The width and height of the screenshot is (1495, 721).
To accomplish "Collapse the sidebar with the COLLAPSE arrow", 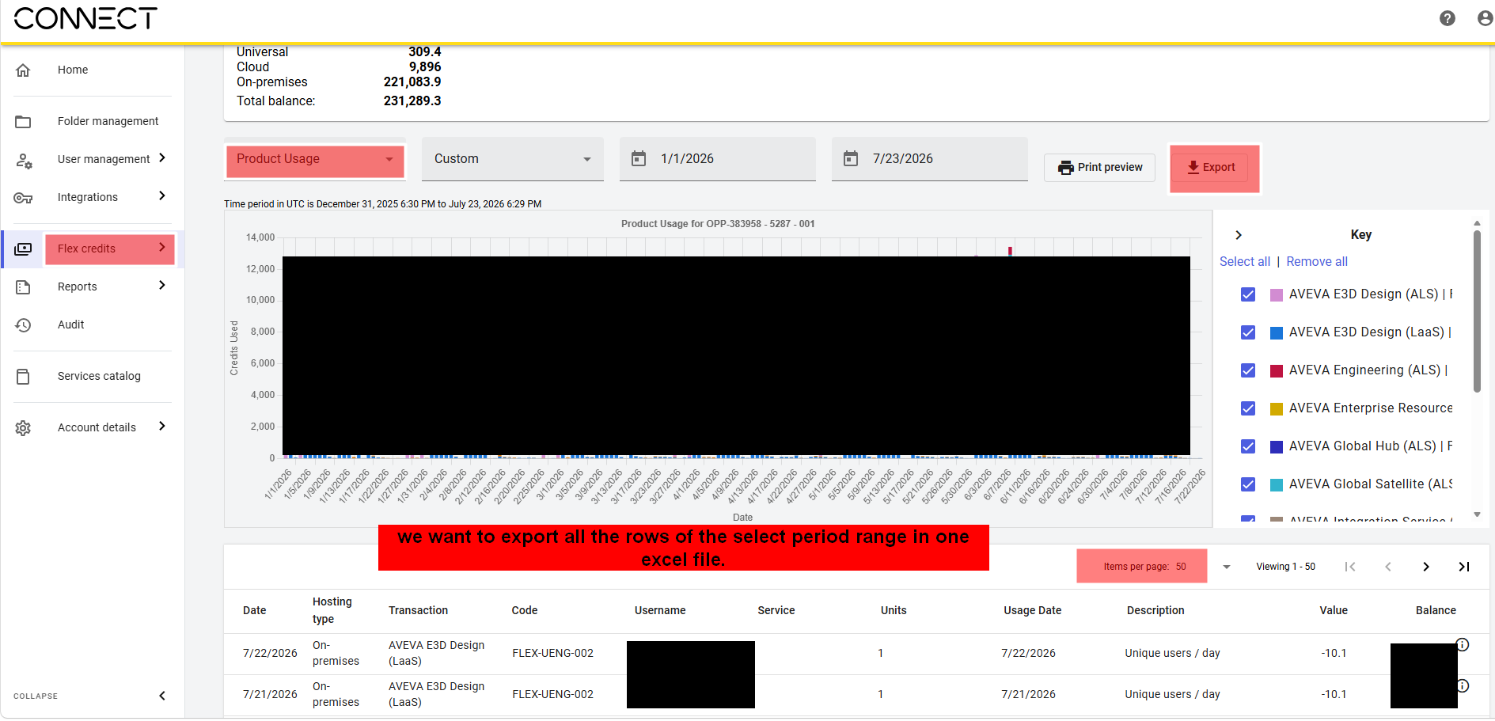I will point(162,696).
